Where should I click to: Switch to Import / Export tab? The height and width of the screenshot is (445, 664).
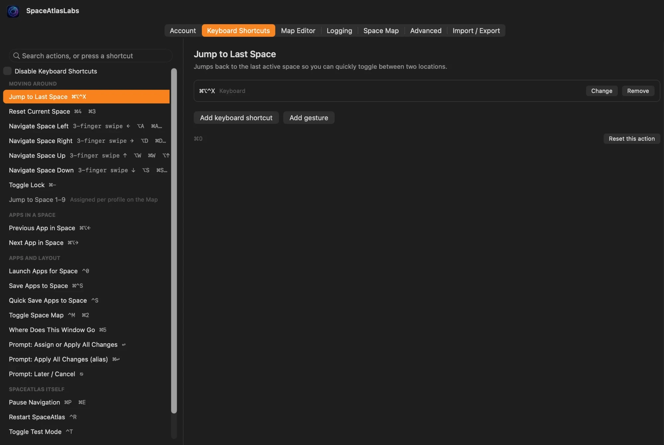pyautogui.click(x=476, y=31)
